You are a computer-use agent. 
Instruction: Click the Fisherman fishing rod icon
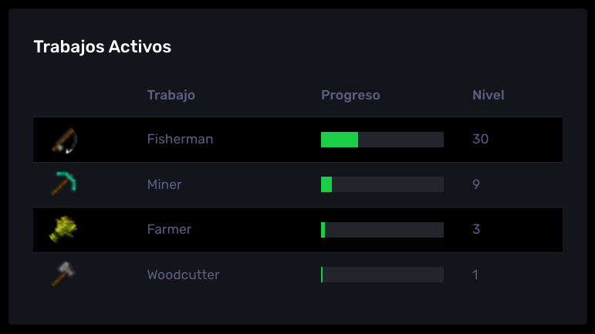click(x=64, y=140)
